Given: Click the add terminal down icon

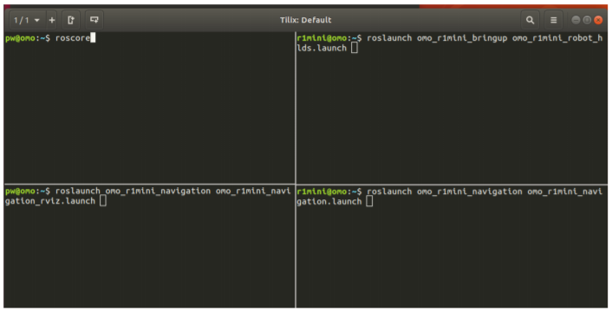Looking at the screenshot, I should [x=94, y=20].
